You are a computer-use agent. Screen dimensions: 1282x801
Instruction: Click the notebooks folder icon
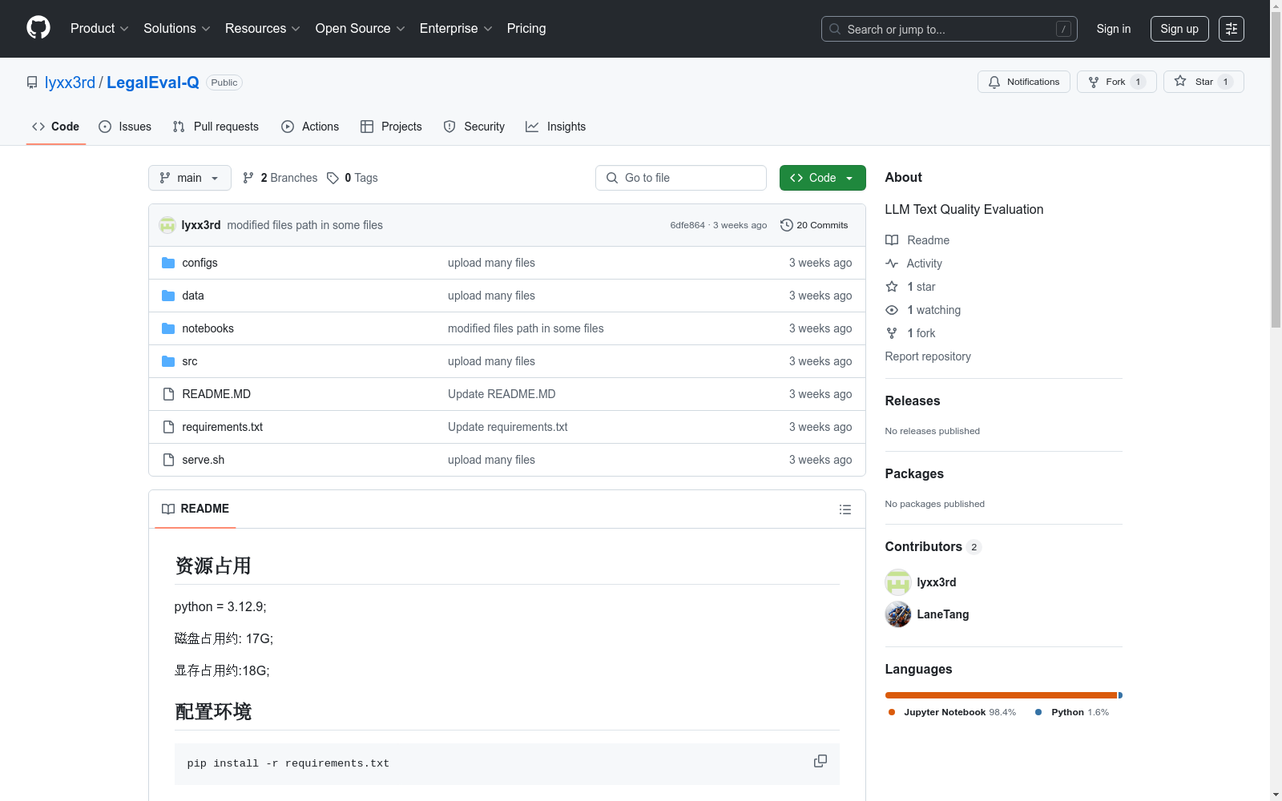point(168,328)
